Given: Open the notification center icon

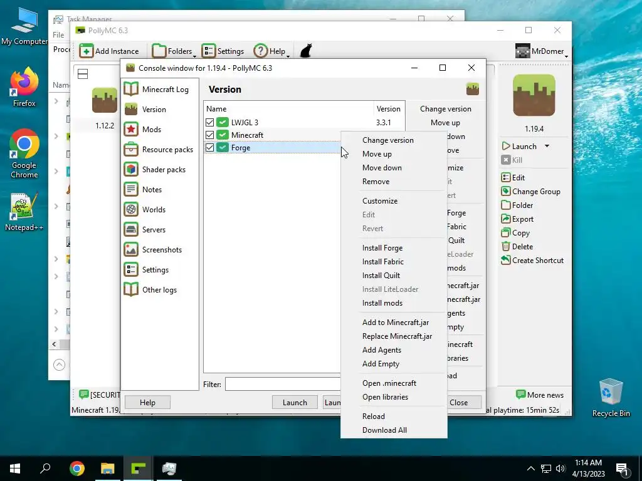Looking at the screenshot, I should [622, 468].
